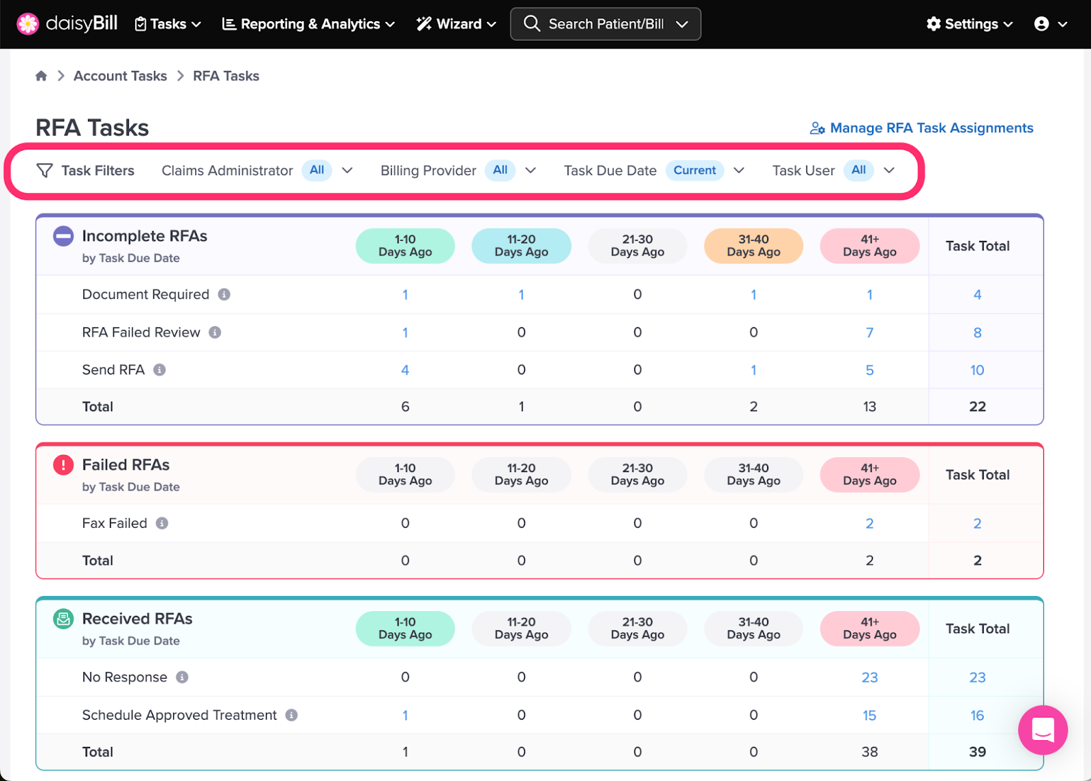Viewport: 1091px width, 781px height.
Task: Click the Search Patient/Bill field
Action: [606, 24]
